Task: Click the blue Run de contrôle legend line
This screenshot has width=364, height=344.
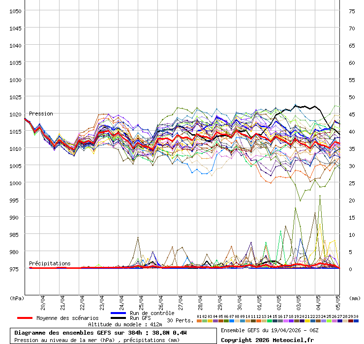Action: (x=119, y=313)
